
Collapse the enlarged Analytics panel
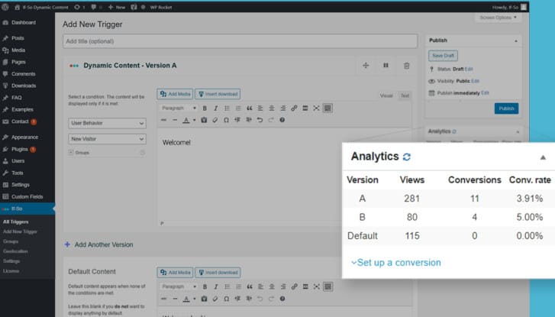(x=543, y=157)
